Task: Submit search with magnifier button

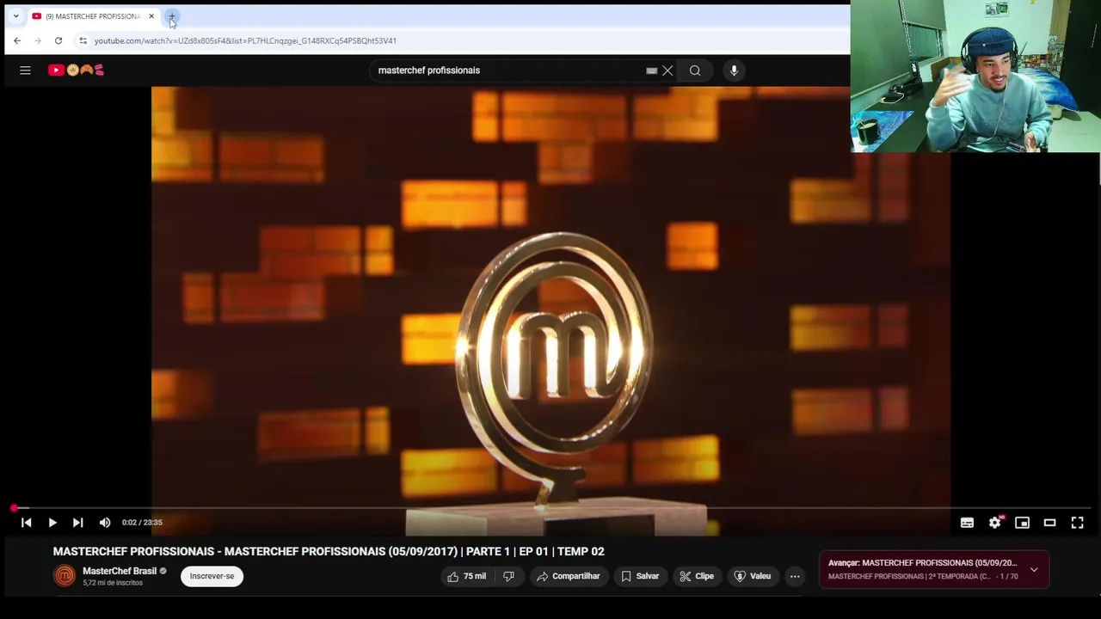Action: [x=695, y=70]
